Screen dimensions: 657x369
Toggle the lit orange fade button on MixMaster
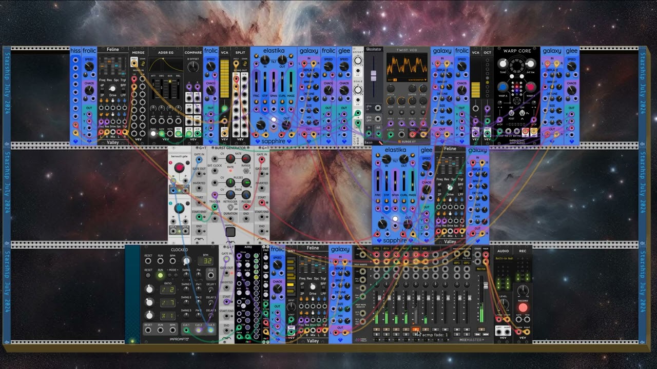(416, 330)
